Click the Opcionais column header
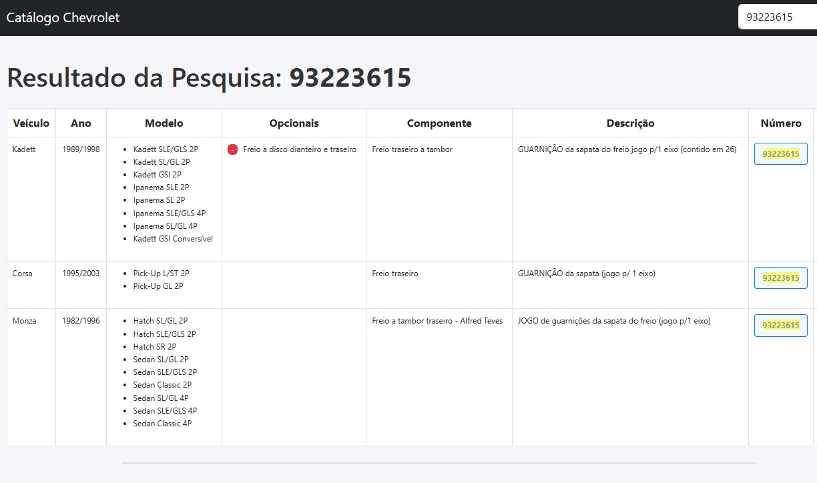 [294, 123]
